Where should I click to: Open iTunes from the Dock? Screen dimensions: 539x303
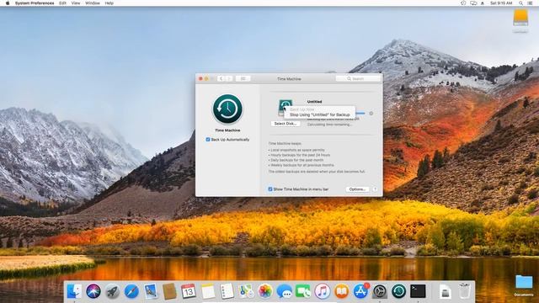coord(322,291)
